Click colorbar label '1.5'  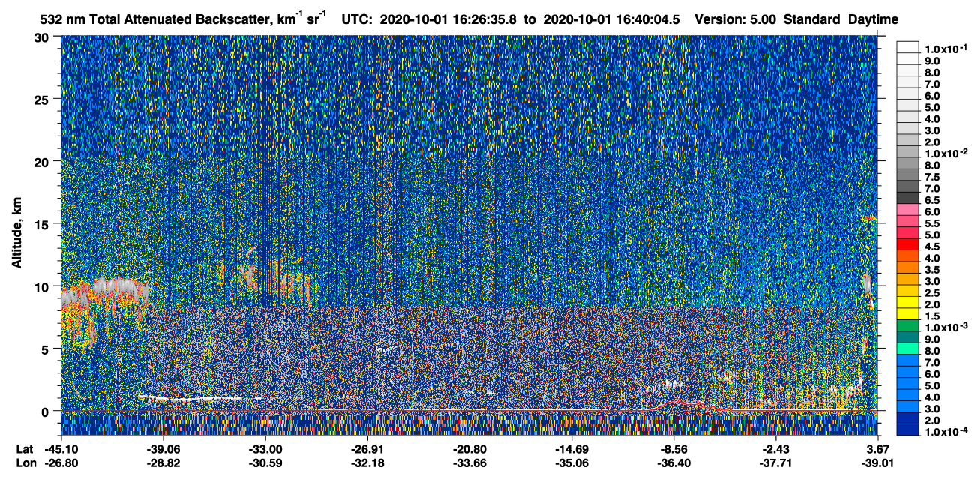tap(932, 316)
